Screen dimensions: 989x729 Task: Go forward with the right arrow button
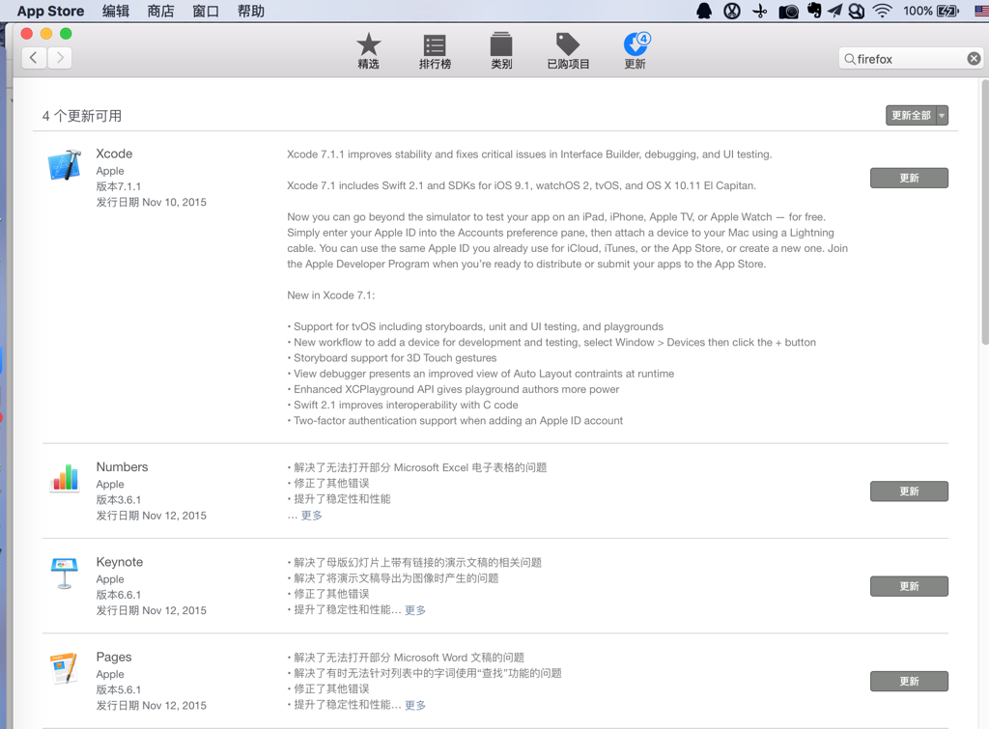click(x=60, y=58)
